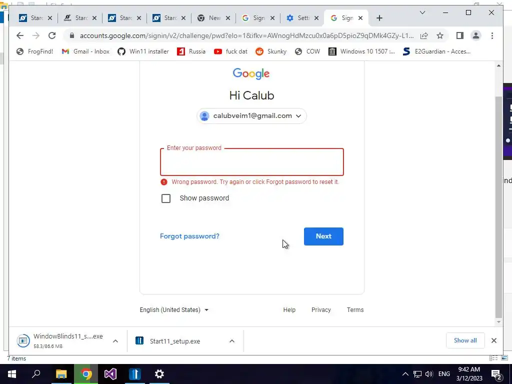Viewport: 512px width, 384px height.
Task: Open the Chrome side panel icon
Action: [460, 35]
